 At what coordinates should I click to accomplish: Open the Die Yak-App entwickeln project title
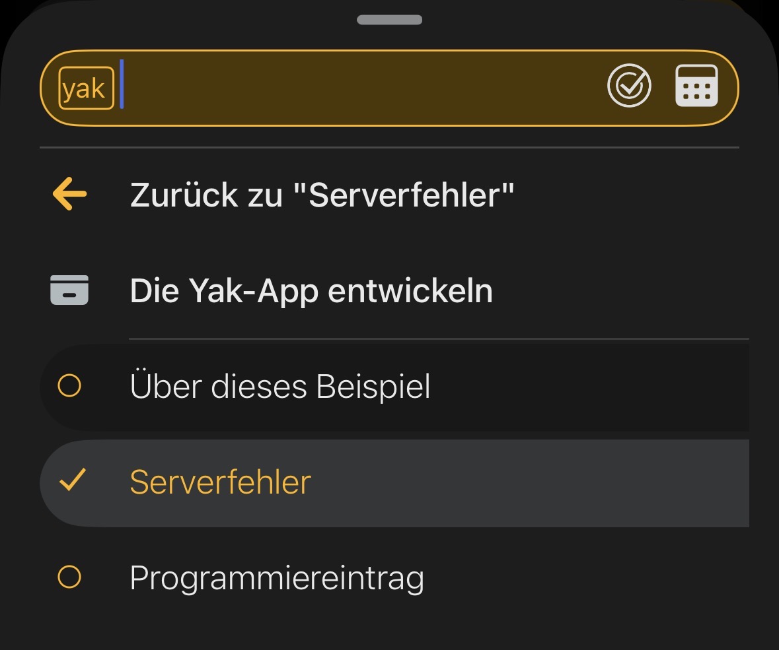click(311, 290)
